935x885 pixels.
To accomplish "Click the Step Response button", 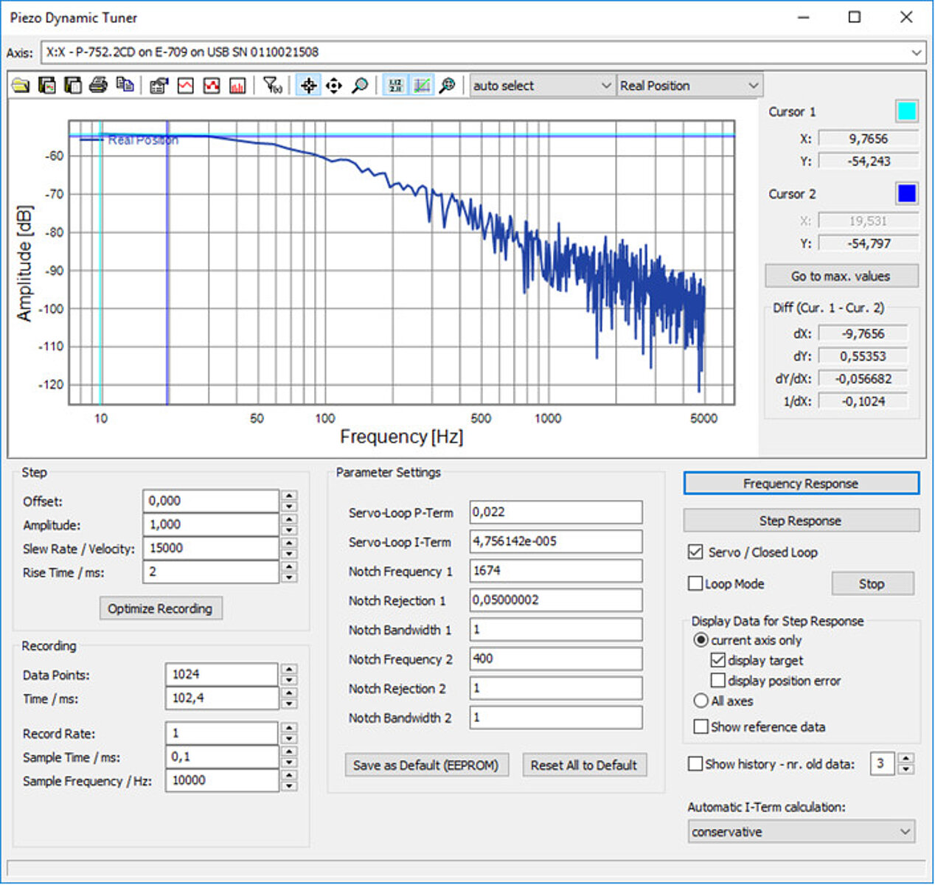I will point(801,521).
